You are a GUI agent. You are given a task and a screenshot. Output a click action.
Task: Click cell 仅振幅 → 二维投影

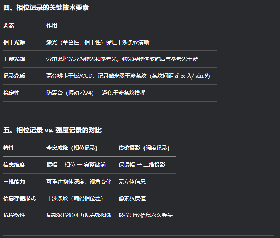[142, 165]
